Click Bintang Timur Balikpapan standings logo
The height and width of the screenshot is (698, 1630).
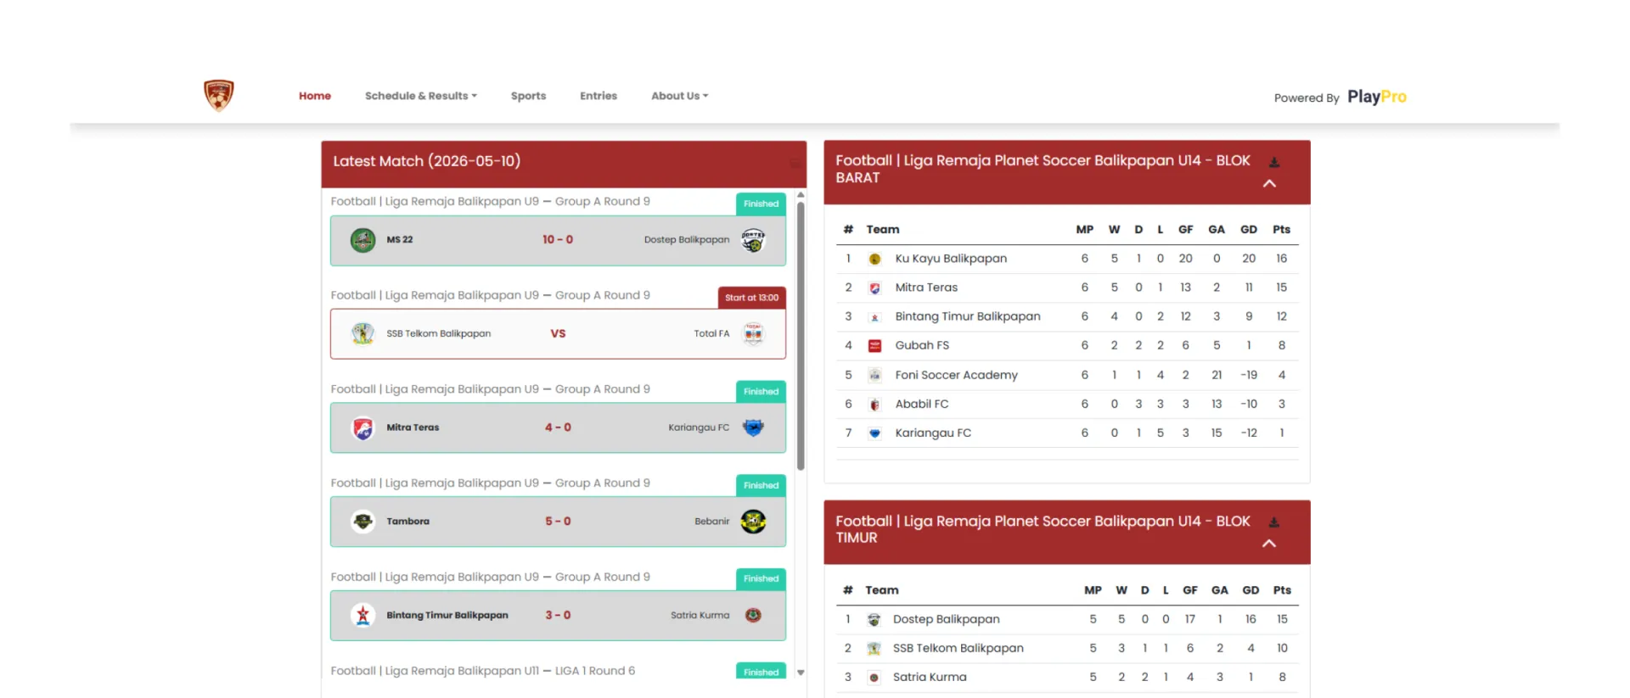tap(875, 317)
